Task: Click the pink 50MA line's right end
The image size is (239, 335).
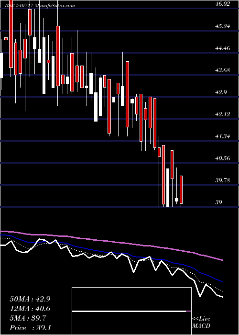Action: [221, 260]
